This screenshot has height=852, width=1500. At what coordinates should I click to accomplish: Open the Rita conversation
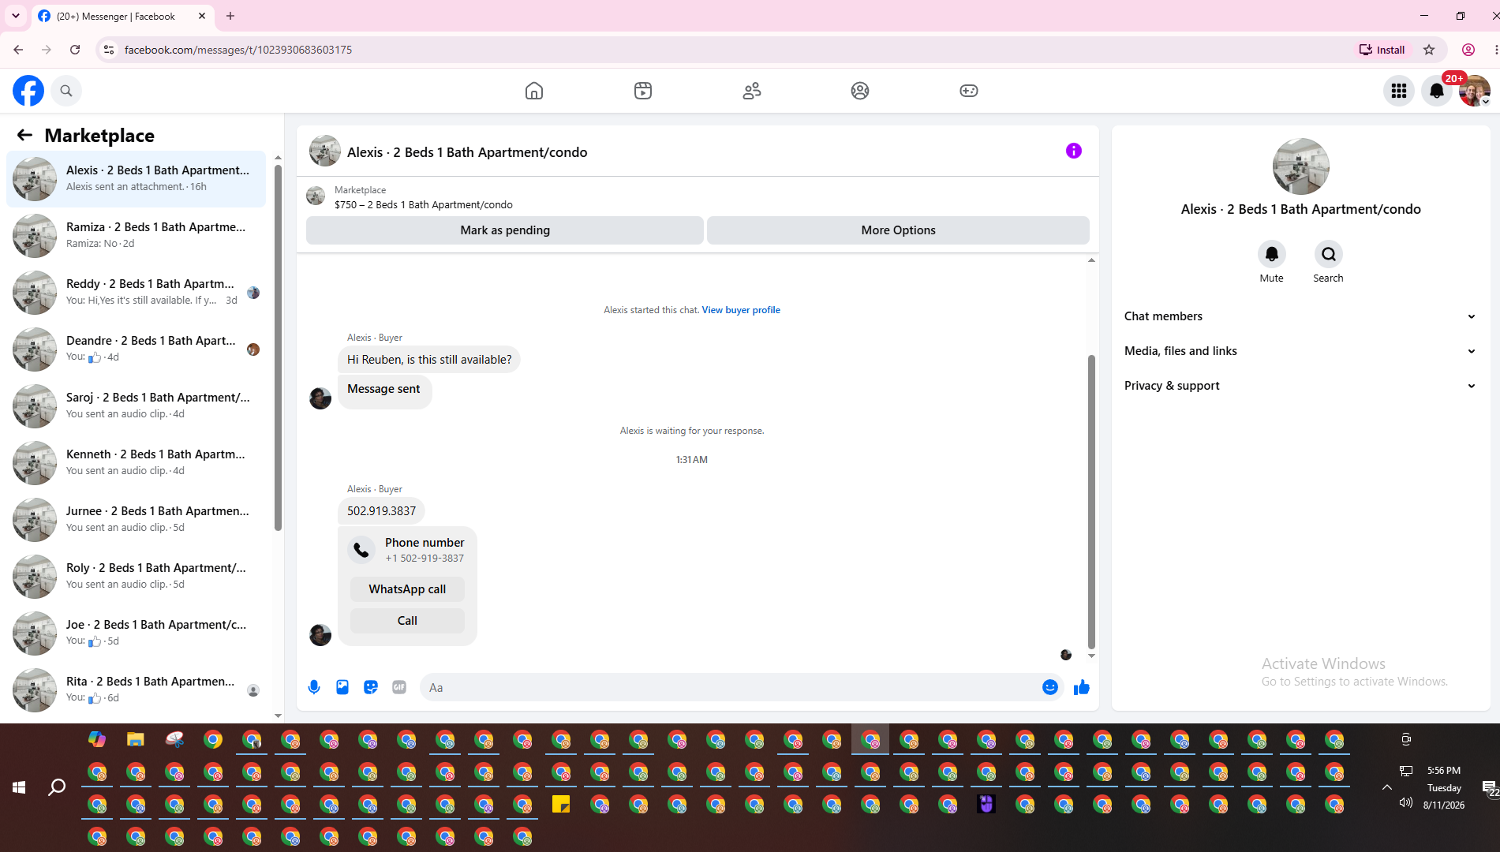[x=136, y=690]
